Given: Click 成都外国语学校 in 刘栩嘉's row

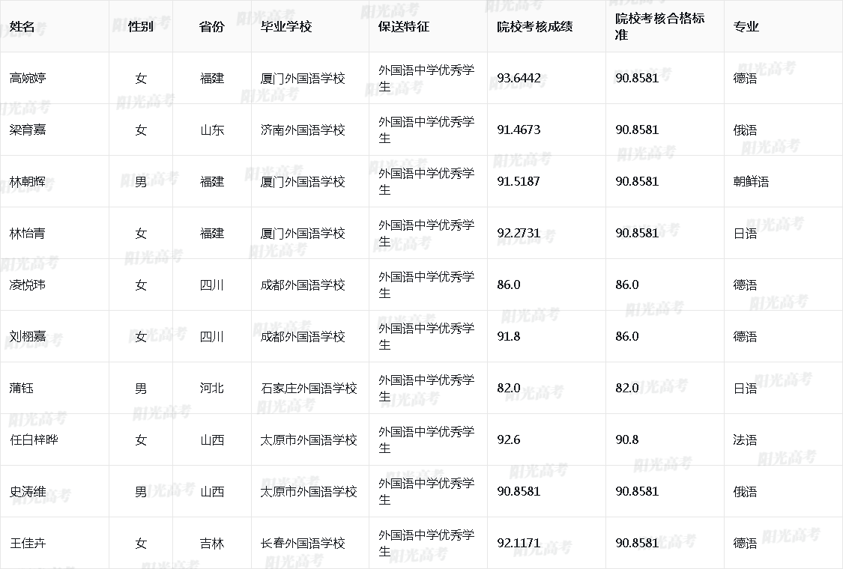Looking at the screenshot, I should click(x=303, y=336).
